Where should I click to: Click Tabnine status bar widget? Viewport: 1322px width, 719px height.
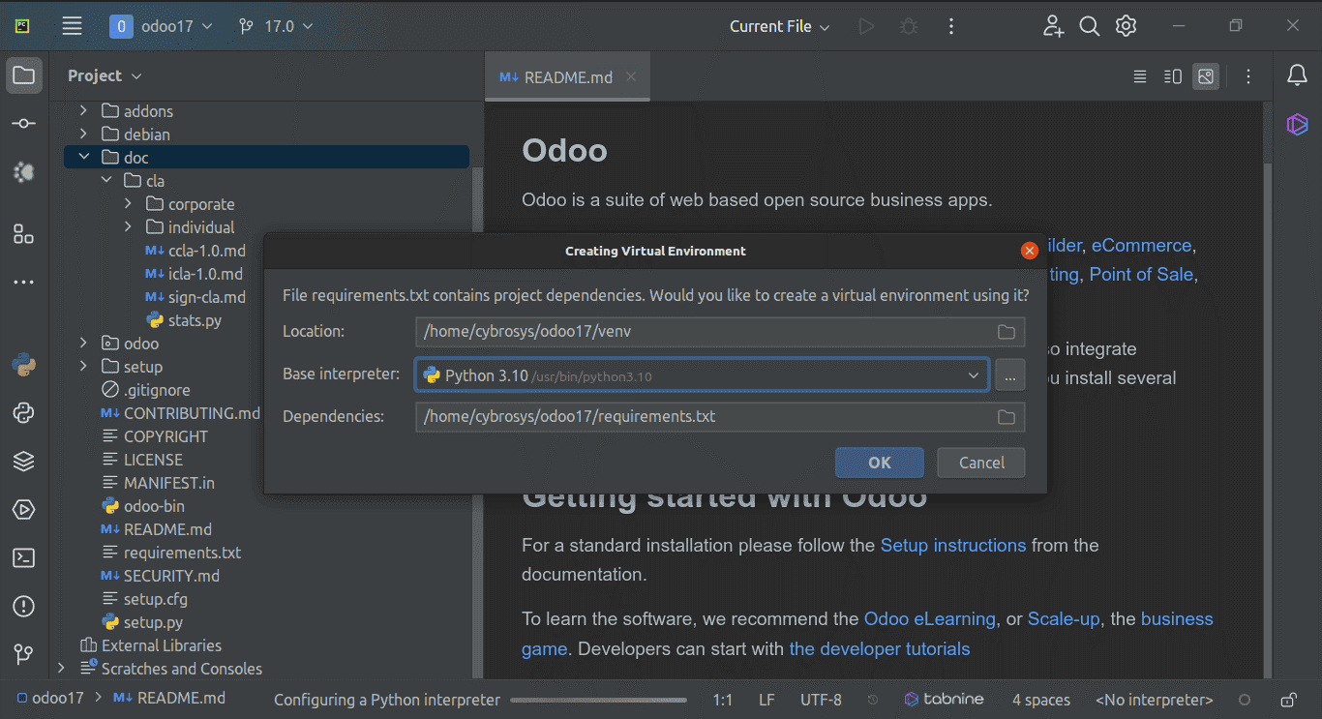click(944, 700)
